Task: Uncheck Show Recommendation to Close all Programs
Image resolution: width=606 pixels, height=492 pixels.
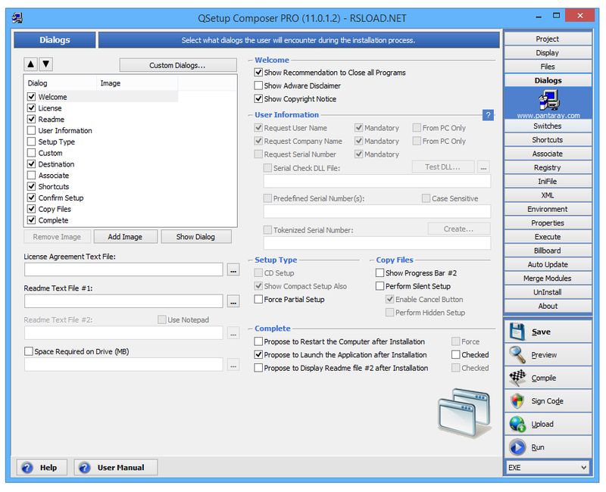Action: [x=258, y=72]
